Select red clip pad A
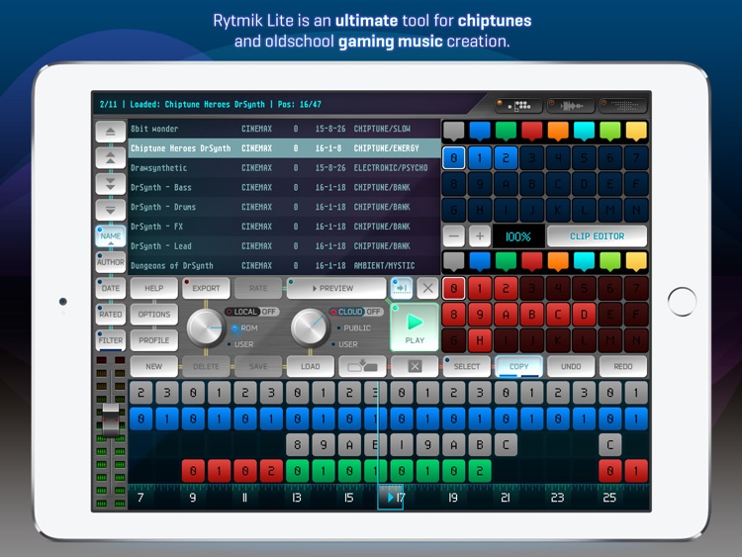The height and width of the screenshot is (557, 742). pyautogui.click(x=506, y=314)
